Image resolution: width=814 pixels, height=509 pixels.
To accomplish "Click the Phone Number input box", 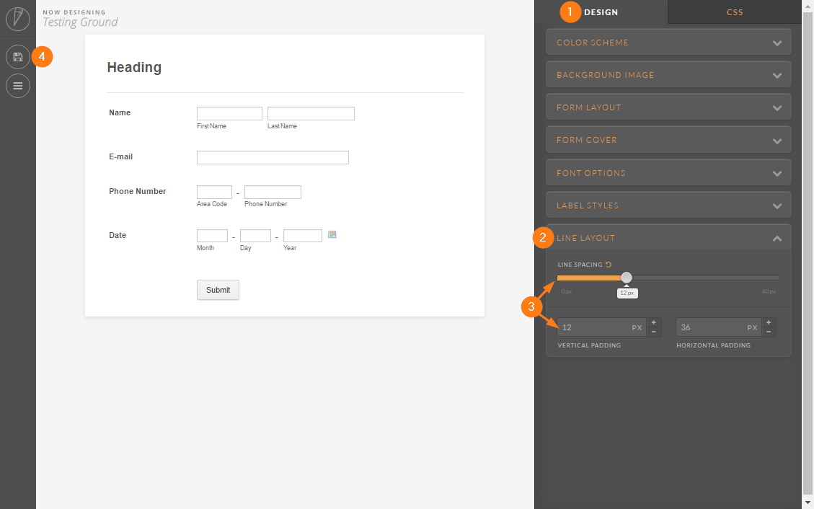I will coord(273,192).
